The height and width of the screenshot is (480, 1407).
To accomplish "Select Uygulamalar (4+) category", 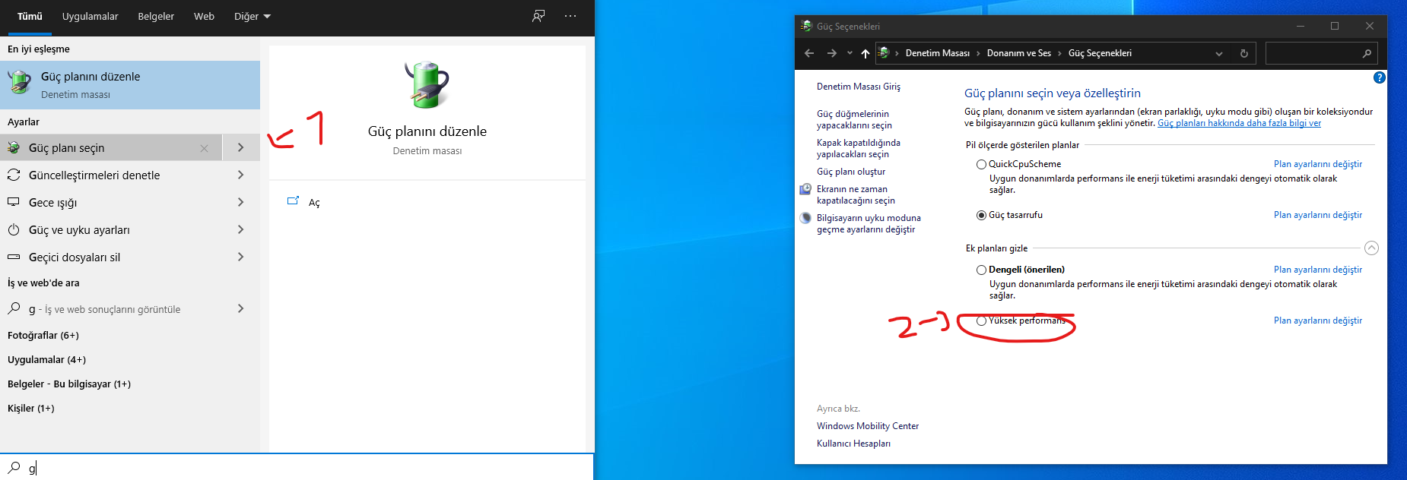I will pos(46,359).
